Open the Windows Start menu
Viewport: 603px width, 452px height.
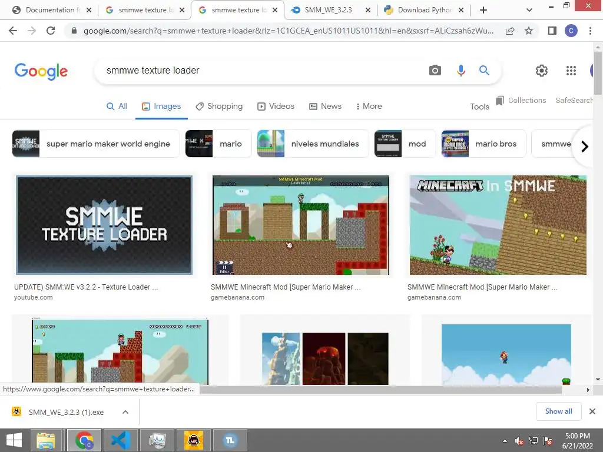coord(14,440)
